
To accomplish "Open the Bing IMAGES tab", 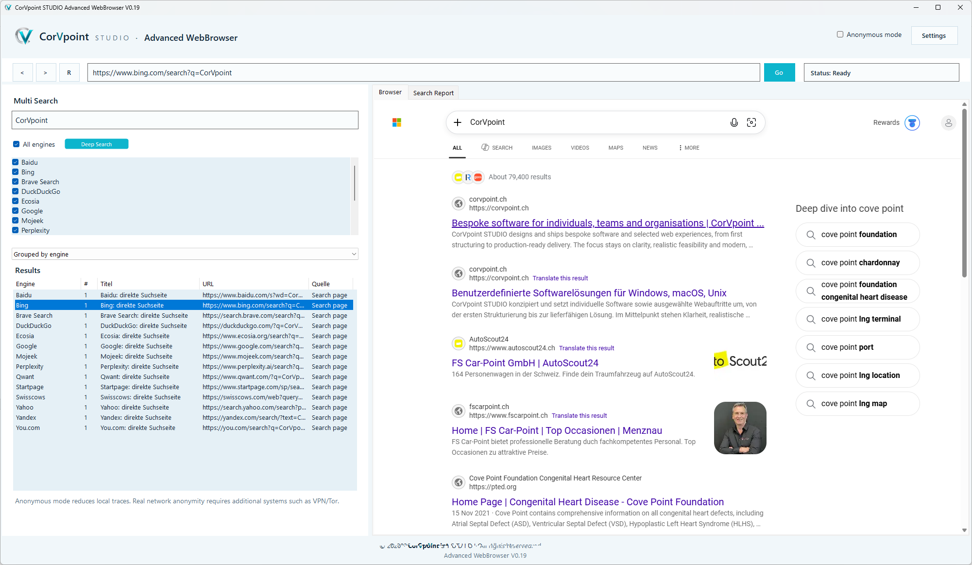I will tap(542, 148).
